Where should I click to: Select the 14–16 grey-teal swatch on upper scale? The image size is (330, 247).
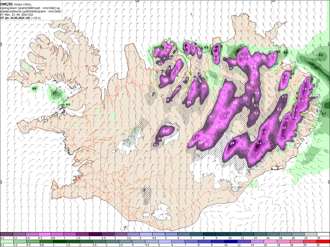(260, 234)
